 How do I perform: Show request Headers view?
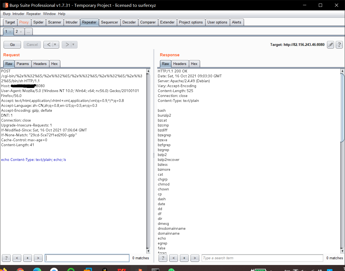pyautogui.click(x=40, y=64)
